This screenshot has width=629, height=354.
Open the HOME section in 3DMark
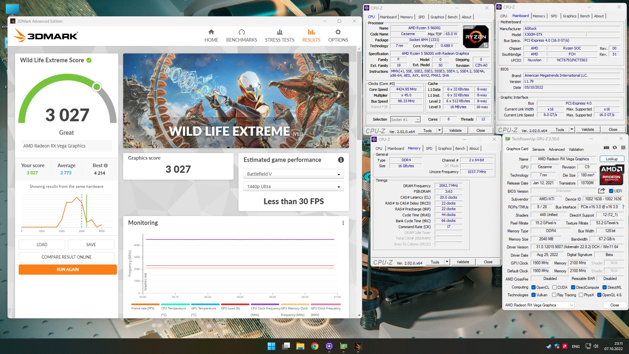click(211, 36)
